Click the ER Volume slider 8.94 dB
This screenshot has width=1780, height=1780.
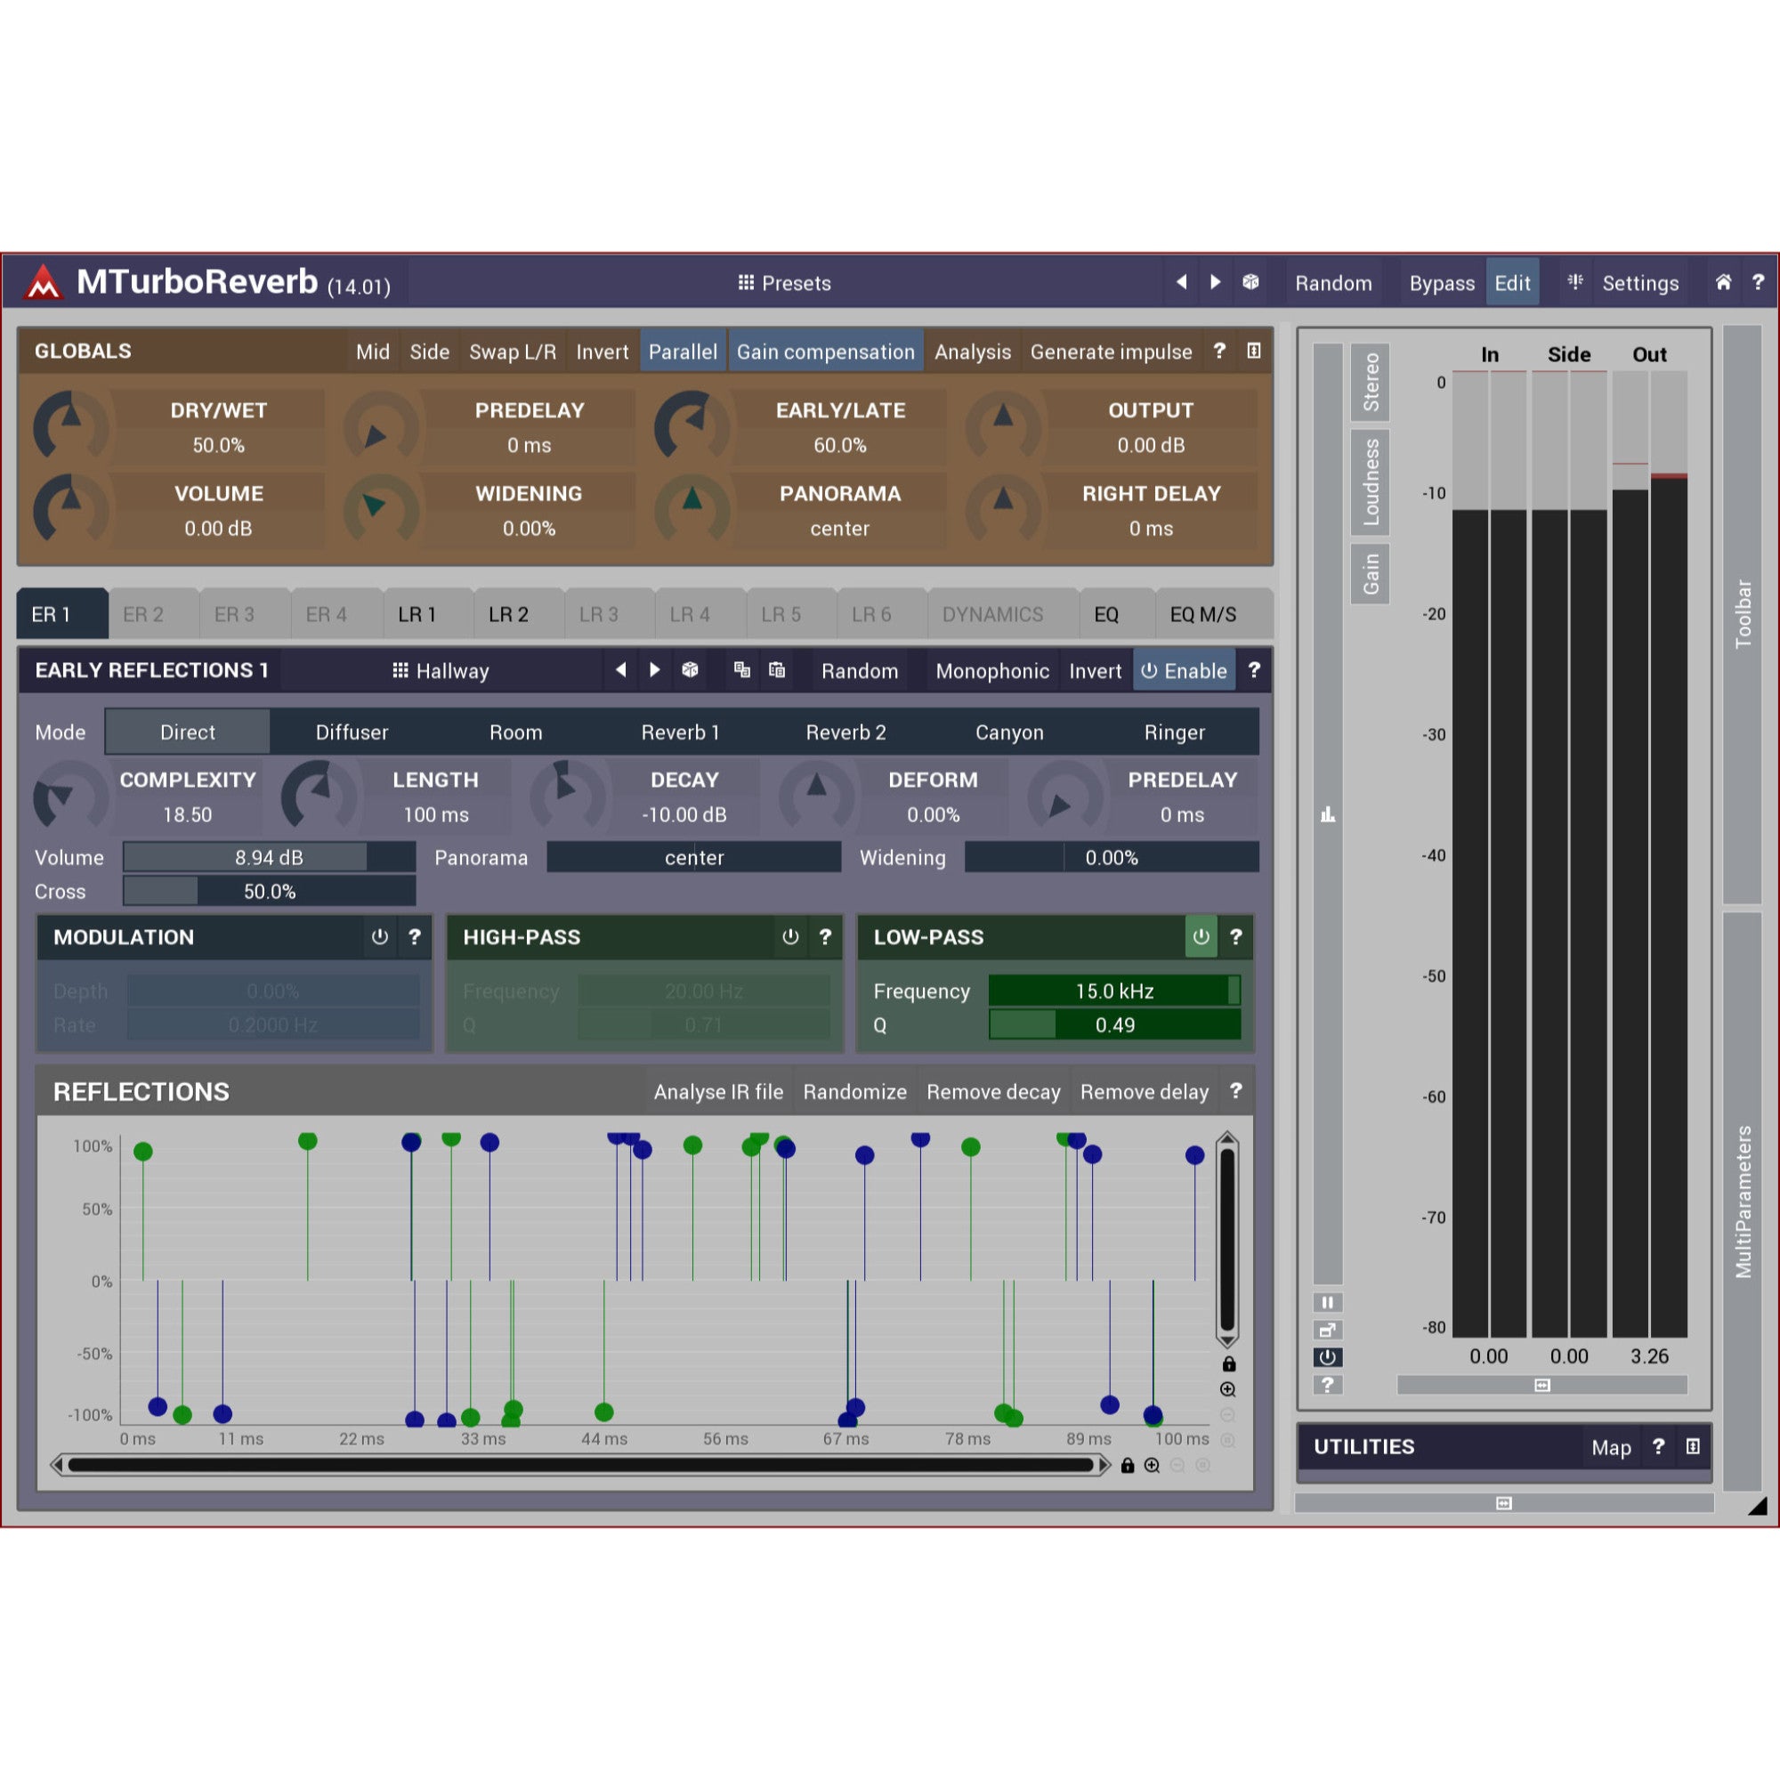click(269, 857)
